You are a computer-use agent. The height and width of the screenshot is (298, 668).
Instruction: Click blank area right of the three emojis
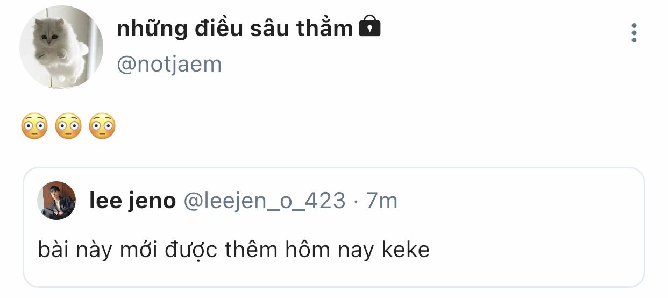(x=376, y=126)
